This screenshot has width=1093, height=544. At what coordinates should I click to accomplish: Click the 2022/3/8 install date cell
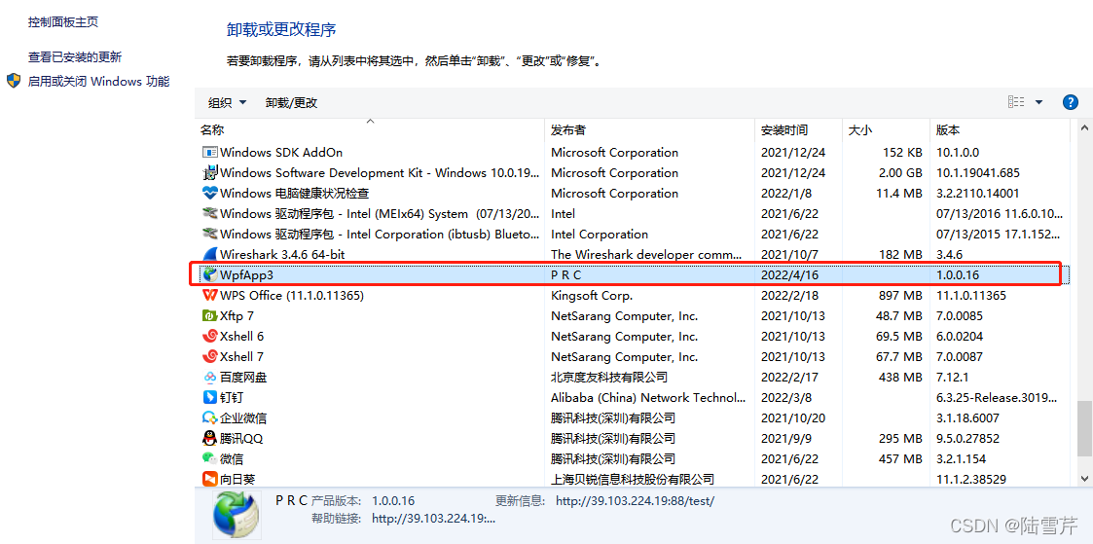[785, 398]
